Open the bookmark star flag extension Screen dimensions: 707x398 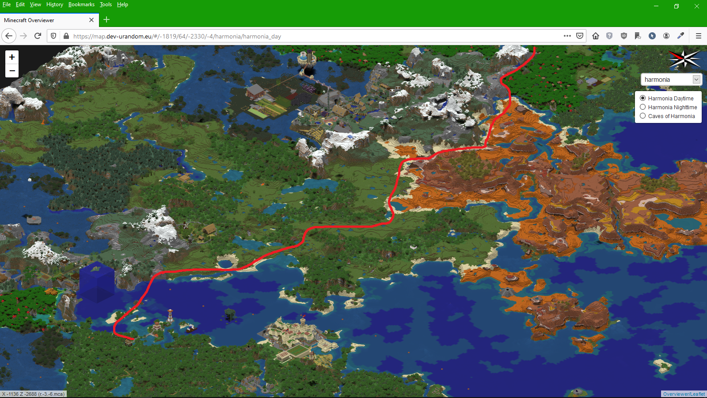638,36
